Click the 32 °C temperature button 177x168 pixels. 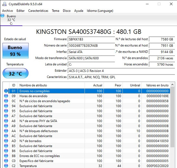16,73
